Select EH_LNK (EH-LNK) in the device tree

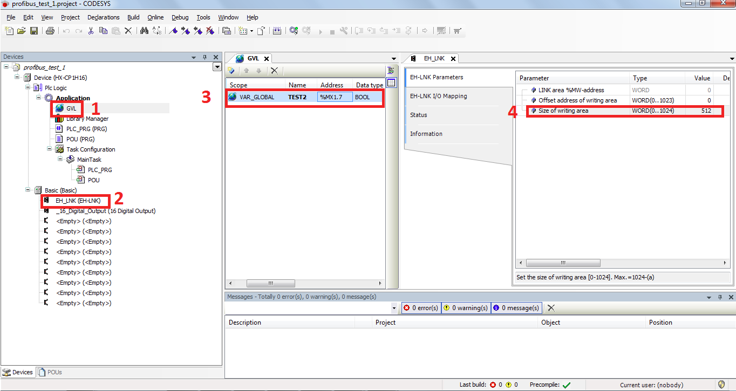78,201
